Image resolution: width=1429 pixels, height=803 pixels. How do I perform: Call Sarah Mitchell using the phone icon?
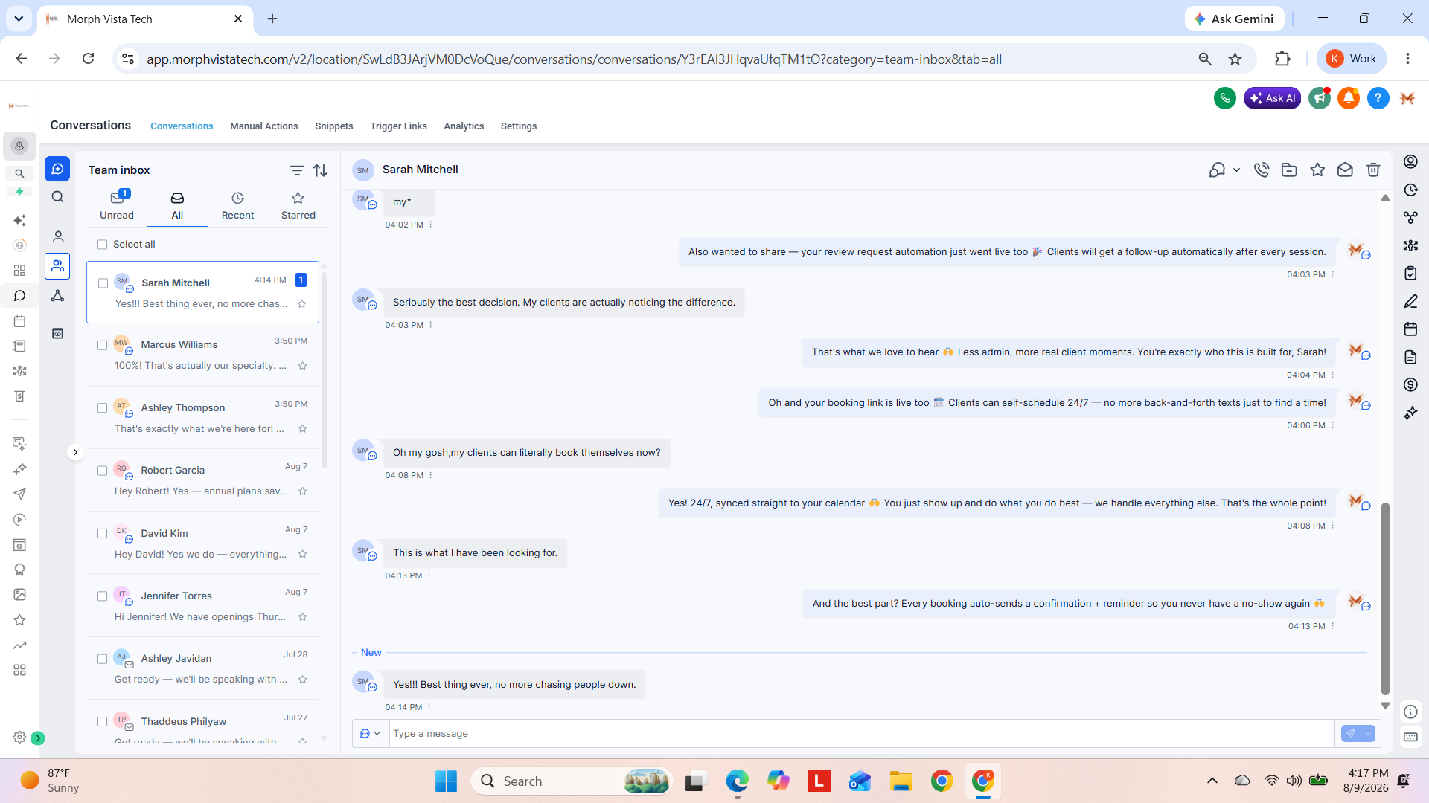pyautogui.click(x=1261, y=170)
